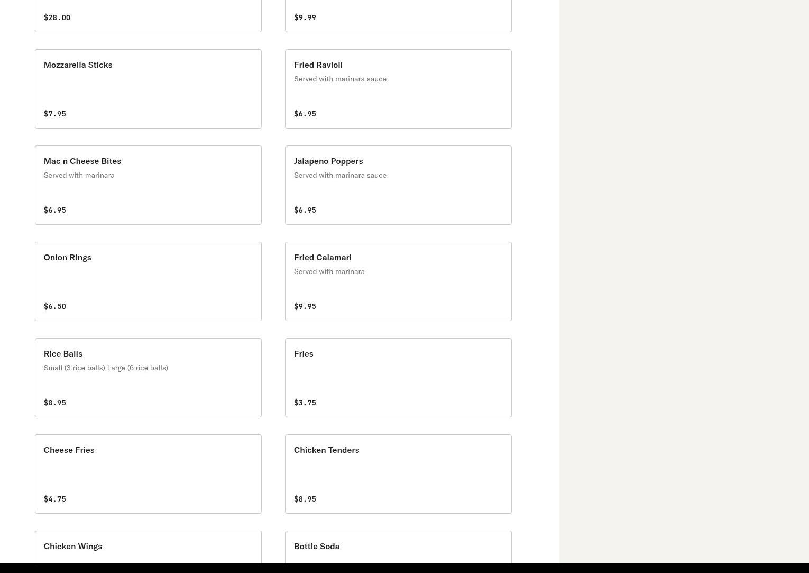Click the "$3.75" Fries price
This screenshot has height=573, width=809.
click(305, 403)
